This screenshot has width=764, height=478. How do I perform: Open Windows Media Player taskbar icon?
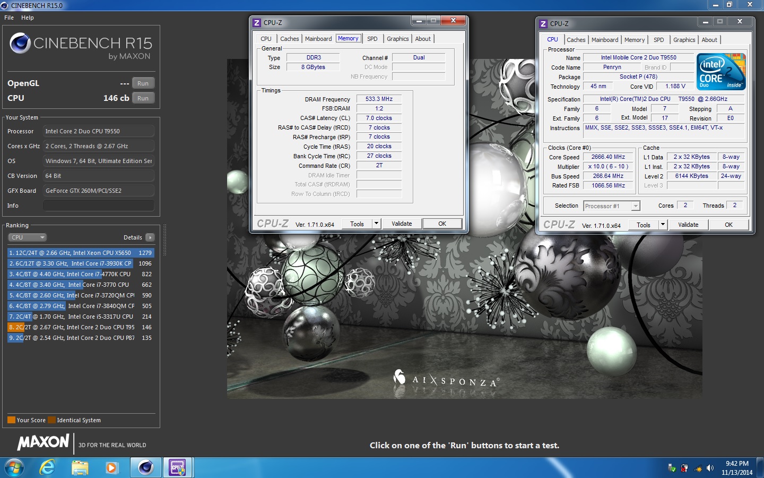pyautogui.click(x=111, y=468)
